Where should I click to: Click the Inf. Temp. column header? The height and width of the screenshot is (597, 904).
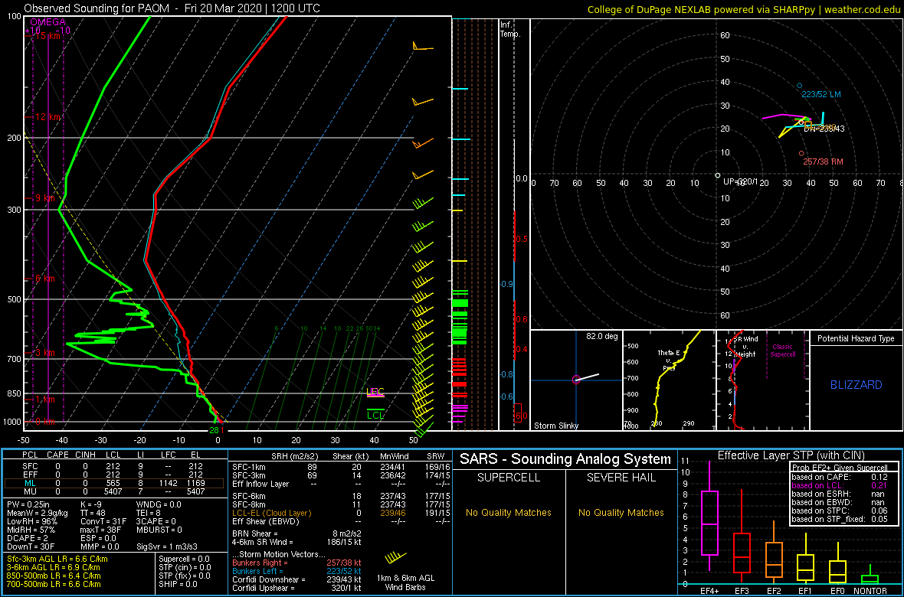pyautogui.click(x=511, y=29)
